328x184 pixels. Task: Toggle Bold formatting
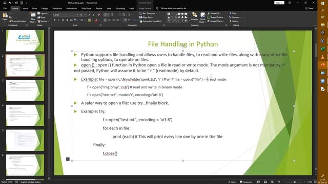click(x=55, y=20)
